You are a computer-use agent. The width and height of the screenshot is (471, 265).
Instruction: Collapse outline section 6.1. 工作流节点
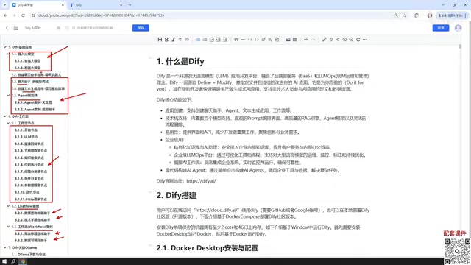coord(8,123)
